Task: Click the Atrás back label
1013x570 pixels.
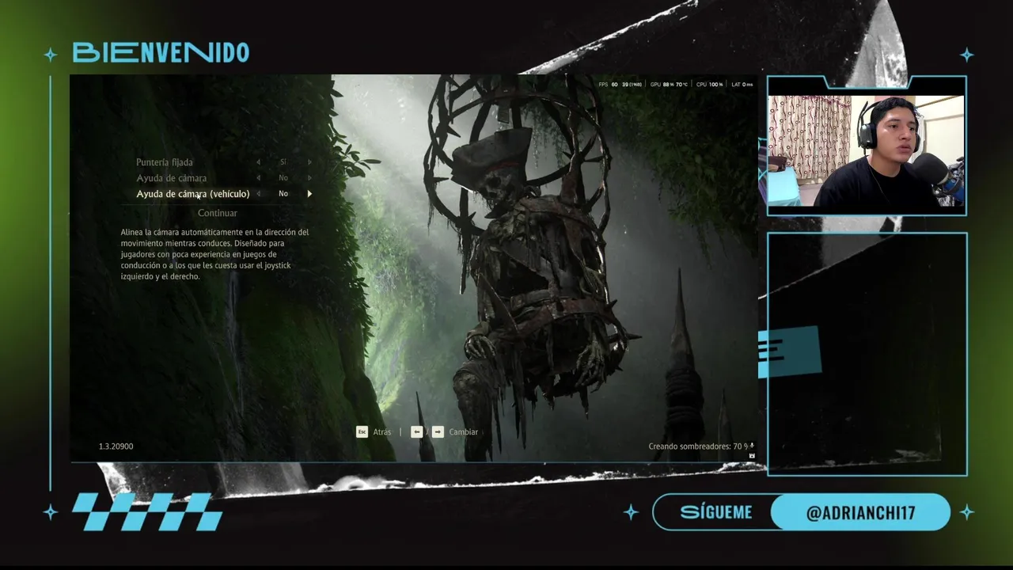Action: (x=382, y=432)
